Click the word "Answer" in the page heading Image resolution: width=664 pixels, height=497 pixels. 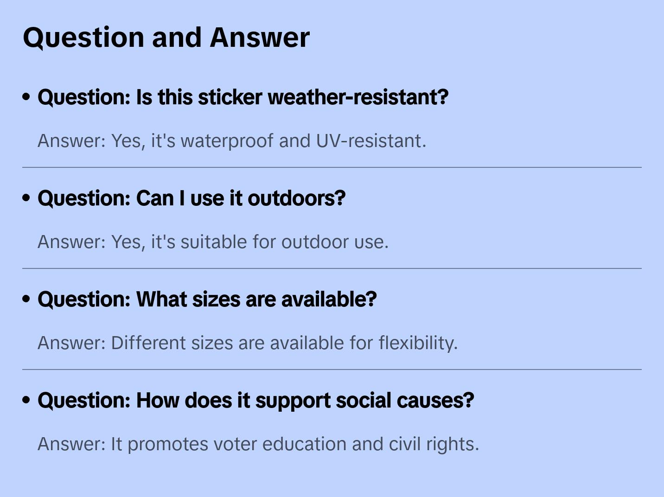pos(260,38)
